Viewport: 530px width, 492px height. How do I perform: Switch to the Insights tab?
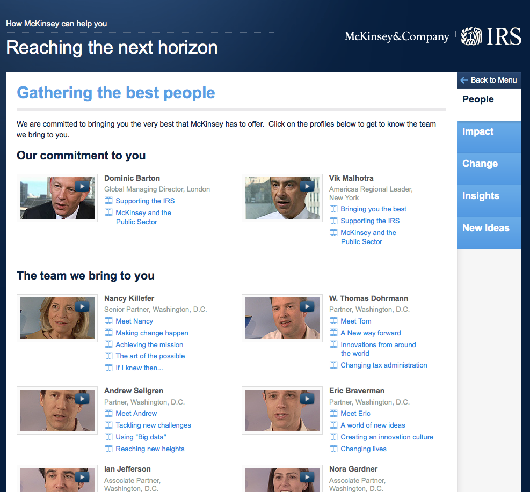tap(489, 201)
